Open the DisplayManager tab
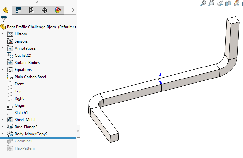The width and height of the screenshot is (243, 158). [x=58, y=10]
